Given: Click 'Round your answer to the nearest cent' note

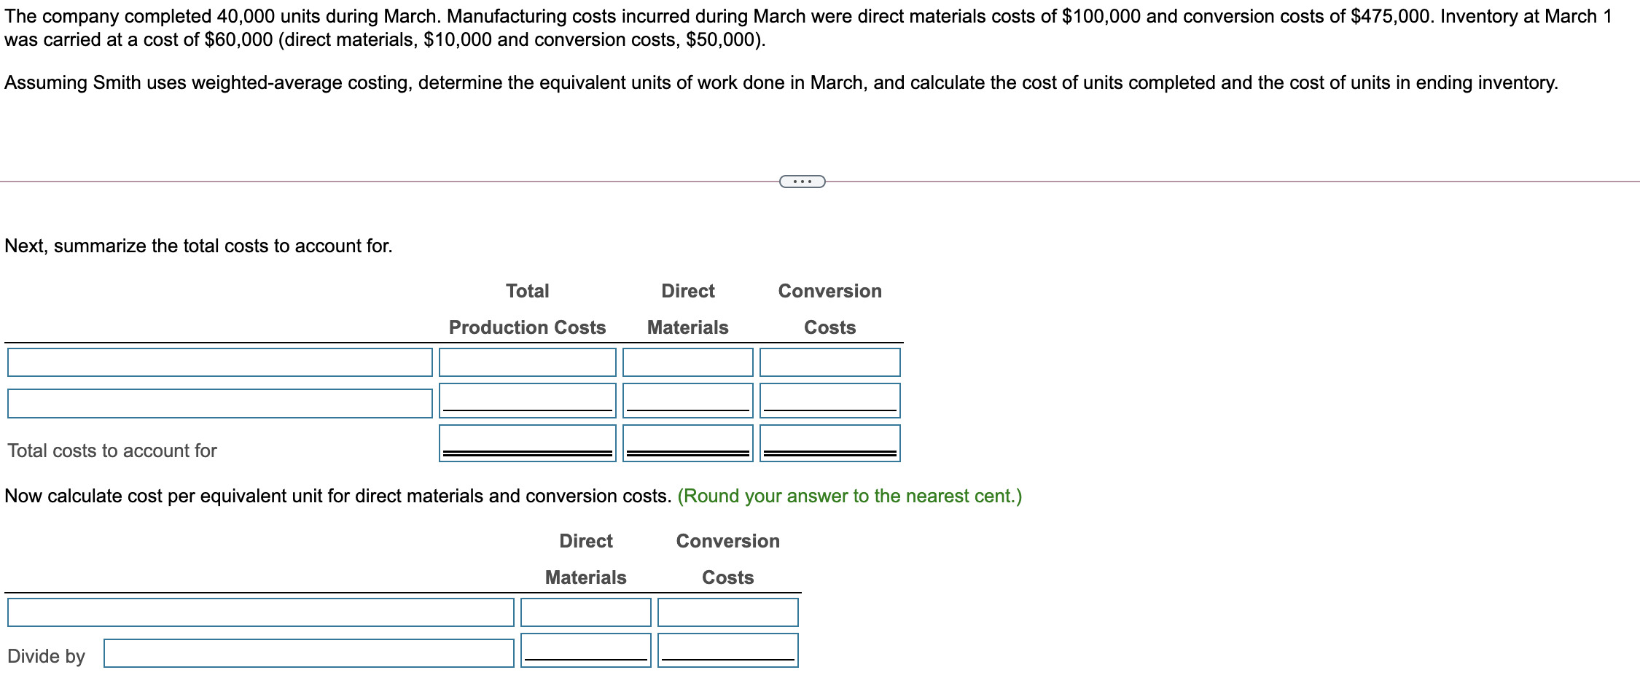Looking at the screenshot, I should tap(850, 496).
